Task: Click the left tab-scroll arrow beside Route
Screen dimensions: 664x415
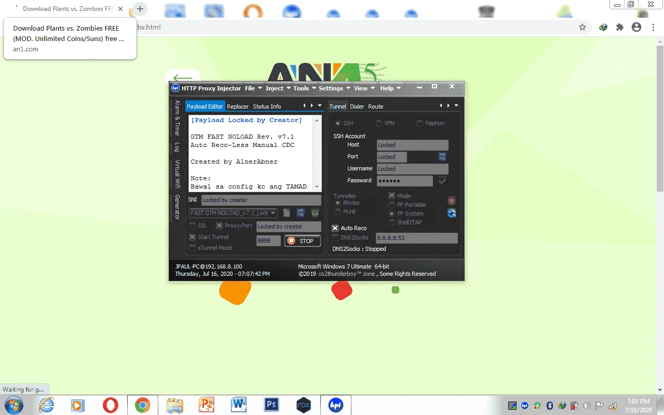Action: coord(441,105)
